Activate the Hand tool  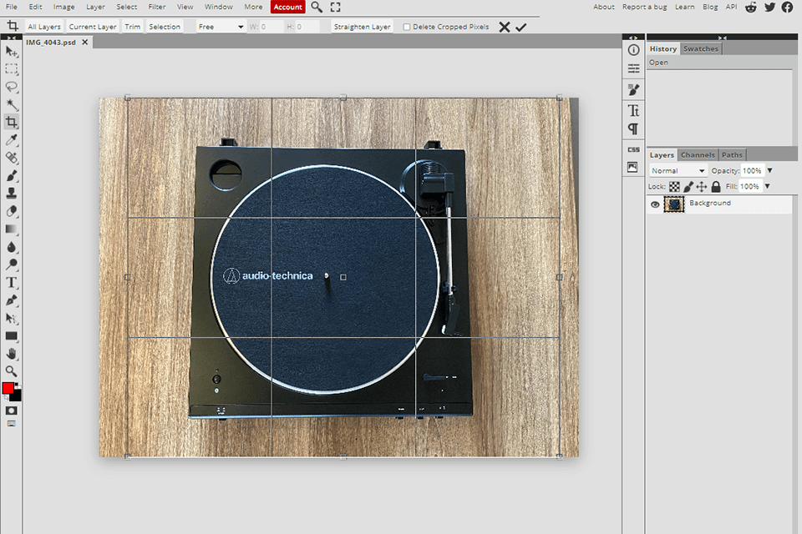12,353
